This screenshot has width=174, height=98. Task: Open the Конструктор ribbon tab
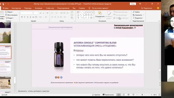coord(16,8)
